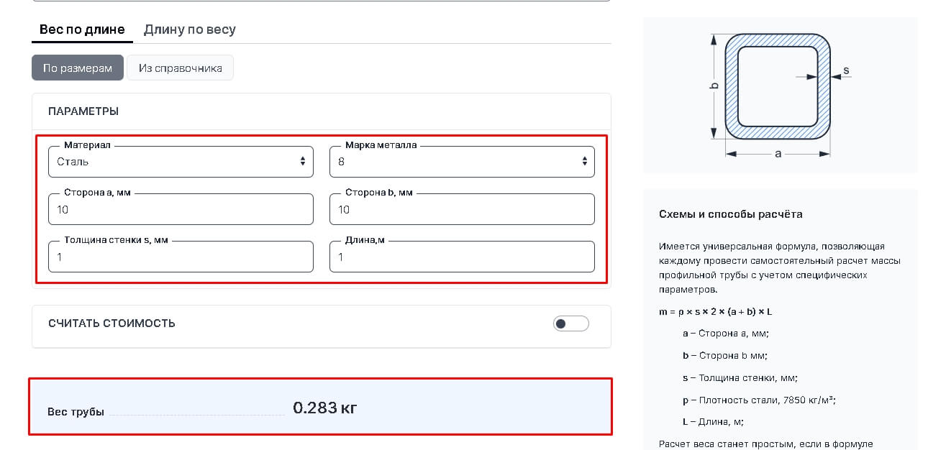928x450 pixels.
Task: Click the "СЧИТАТЬ СТОИМОСТЬ" section label
Action: (x=112, y=323)
